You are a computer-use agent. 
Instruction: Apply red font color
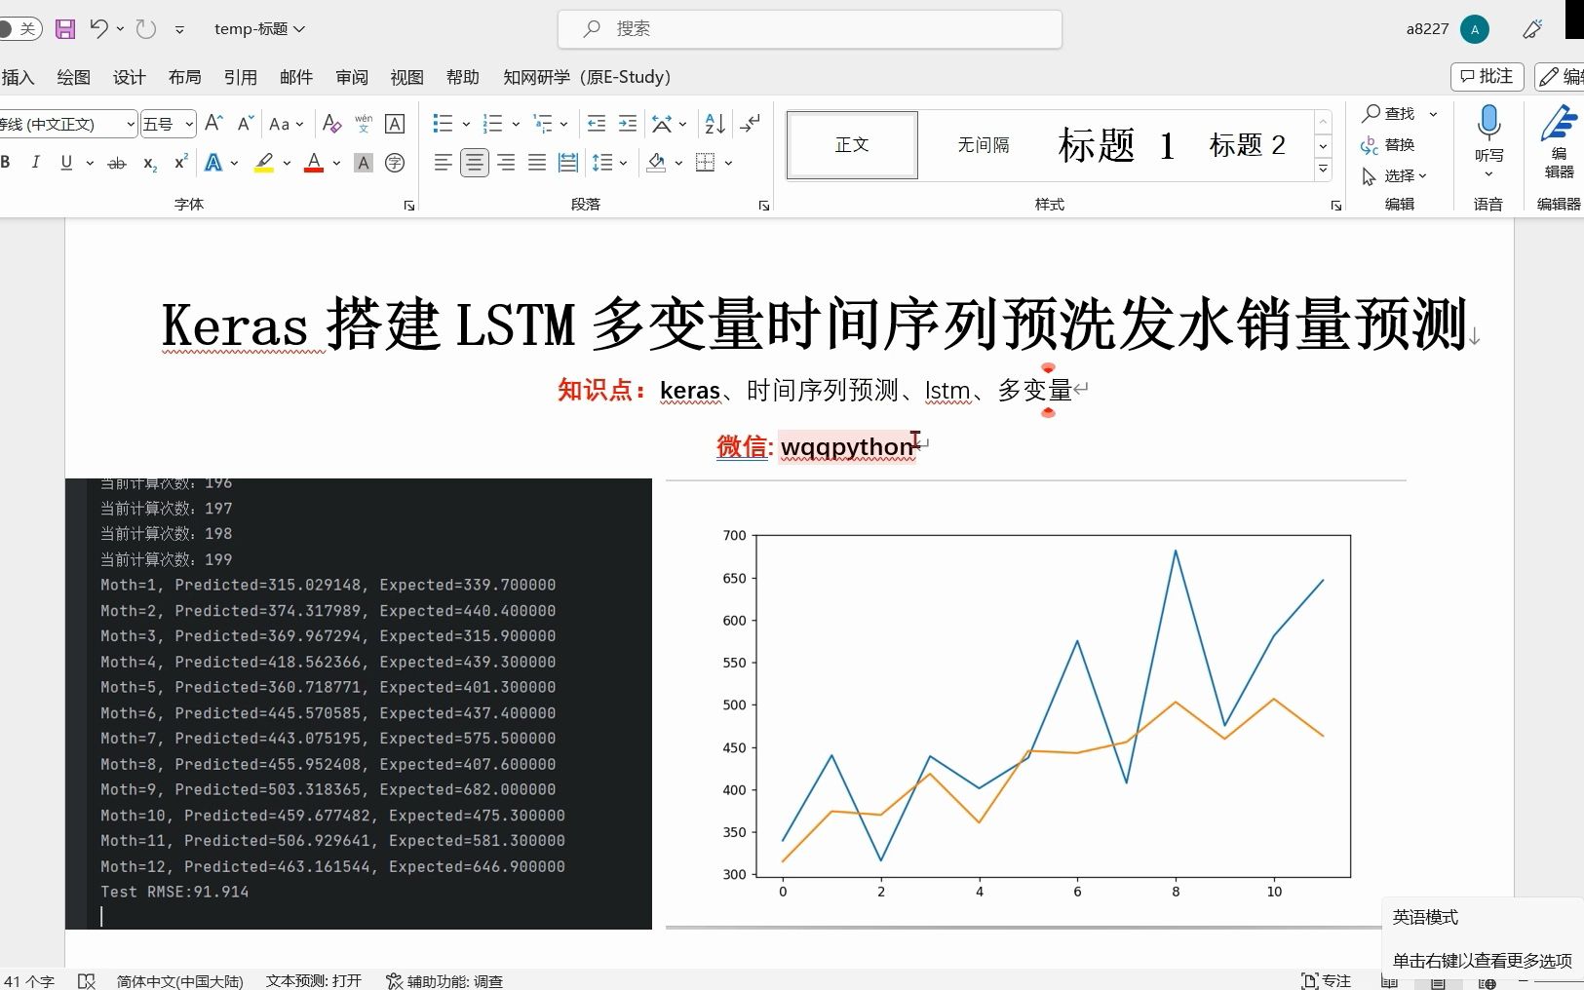pyautogui.click(x=314, y=163)
